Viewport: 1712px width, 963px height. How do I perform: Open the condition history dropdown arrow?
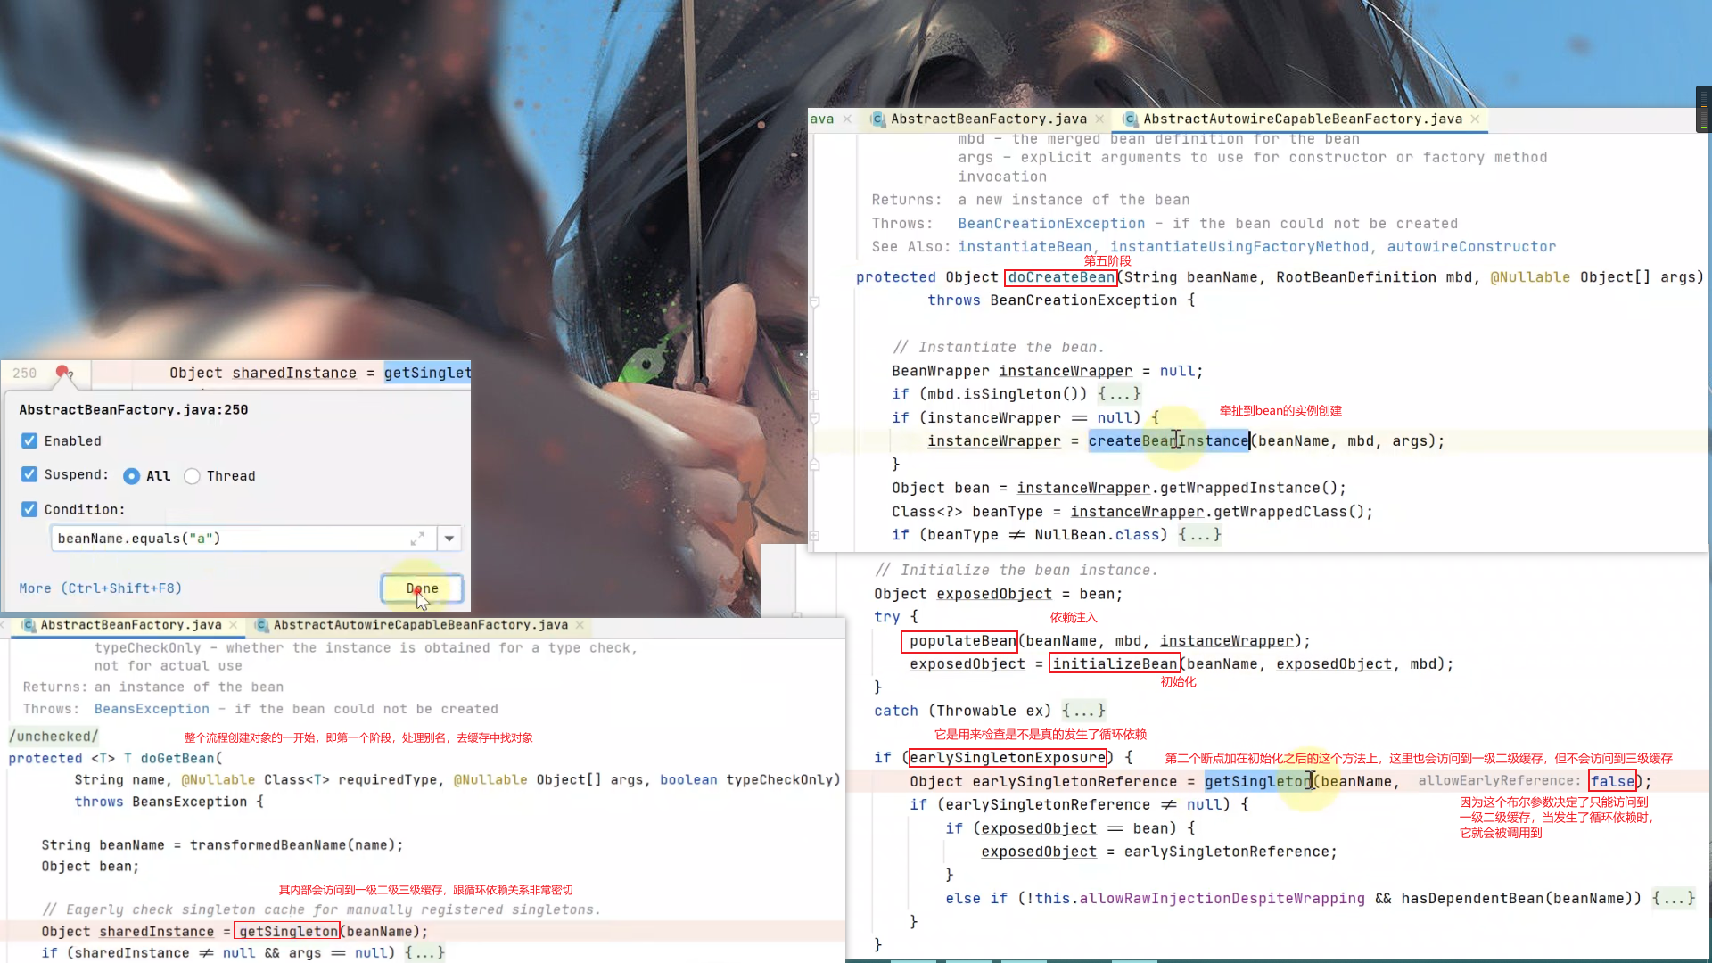pos(449,539)
